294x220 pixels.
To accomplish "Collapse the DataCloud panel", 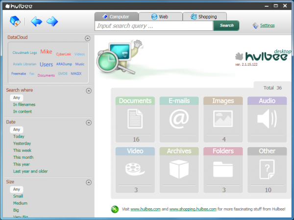I will (x=87, y=38).
